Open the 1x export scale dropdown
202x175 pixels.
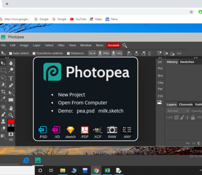pyautogui.click(x=92, y=53)
